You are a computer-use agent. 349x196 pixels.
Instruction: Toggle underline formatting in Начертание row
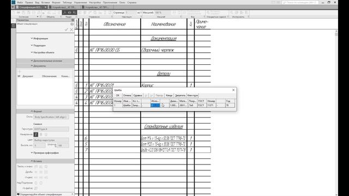click(46, 134)
